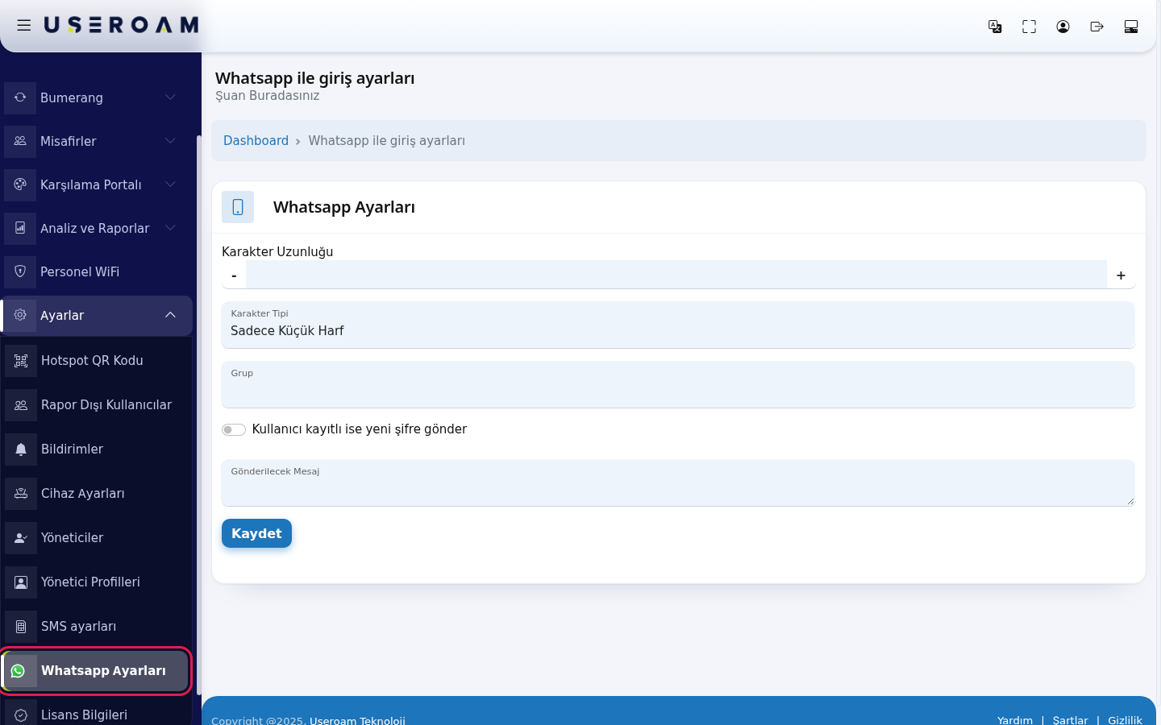Expand the Karşılama Portalı chevron

tap(170, 184)
